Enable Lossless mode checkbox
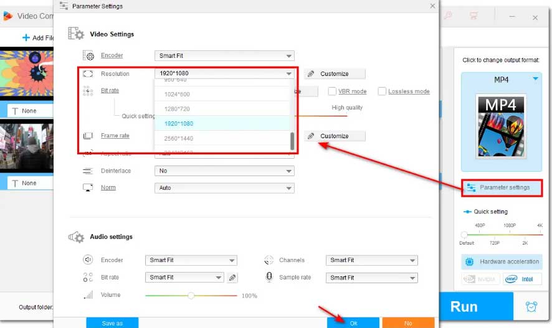 point(382,91)
